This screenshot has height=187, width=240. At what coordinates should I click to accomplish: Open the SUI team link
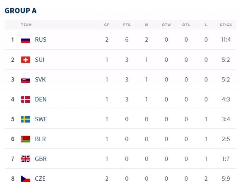pos(40,60)
